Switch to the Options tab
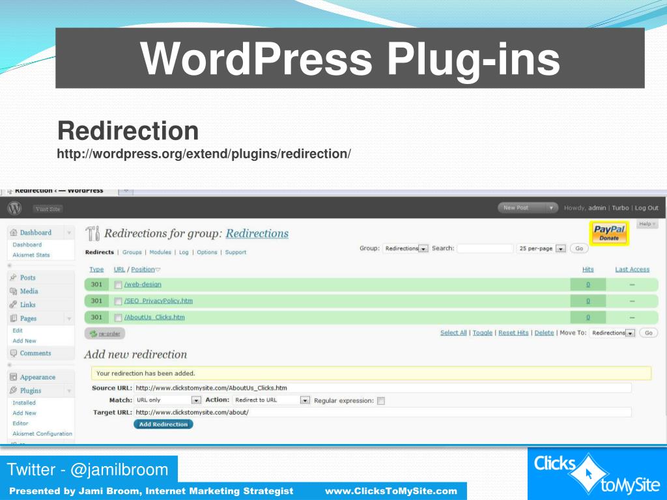 point(207,252)
